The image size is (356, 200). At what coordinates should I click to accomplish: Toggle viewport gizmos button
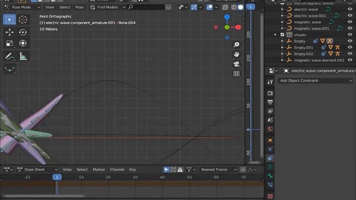pos(194,7)
